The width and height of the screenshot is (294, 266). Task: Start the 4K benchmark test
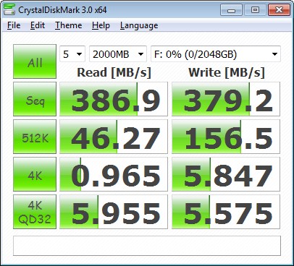(x=35, y=174)
